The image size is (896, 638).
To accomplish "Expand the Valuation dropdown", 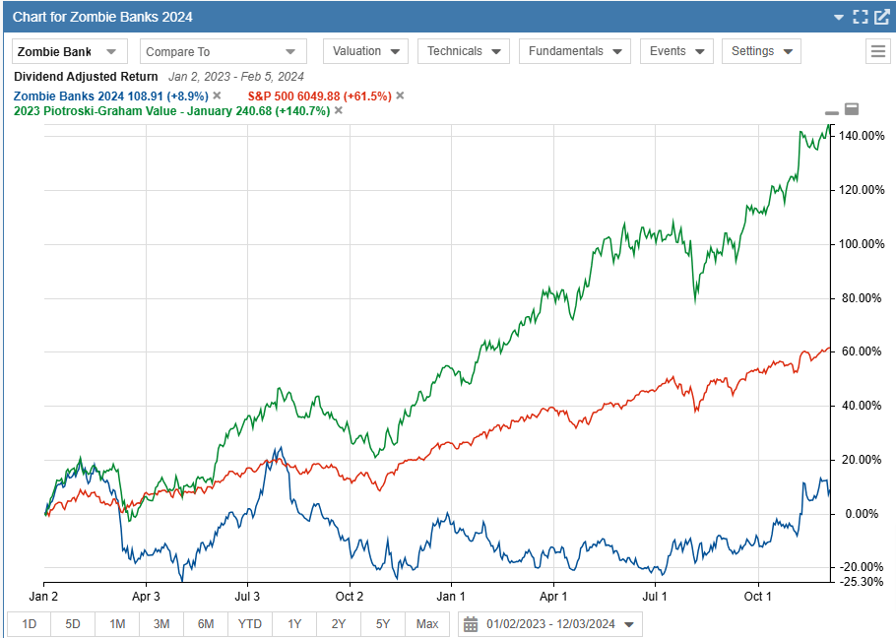I will click(364, 50).
